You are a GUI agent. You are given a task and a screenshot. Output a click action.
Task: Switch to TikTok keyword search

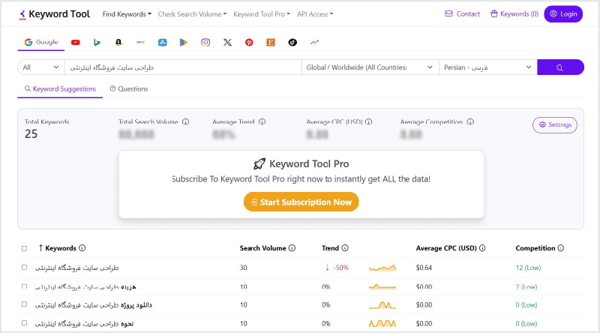[292, 43]
